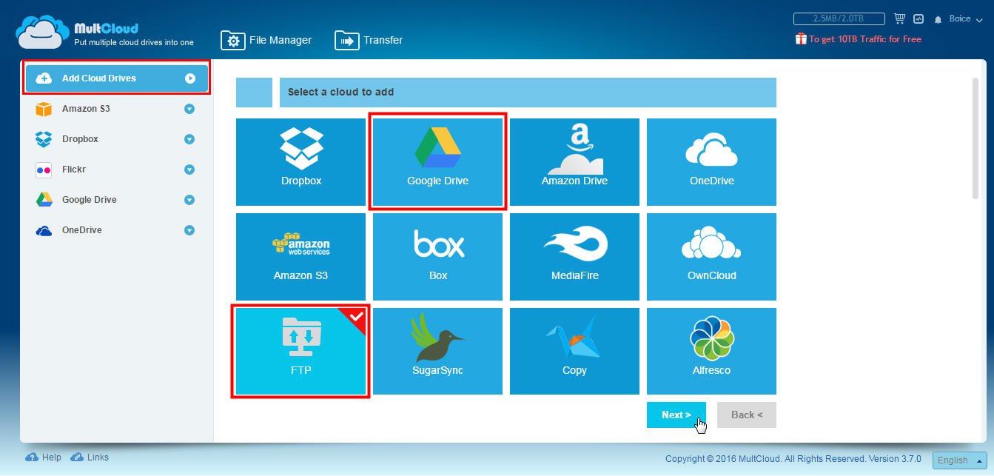Expand the Flickr sidebar entry
Image resolution: width=994 pixels, height=476 pixels.
point(191,170)
